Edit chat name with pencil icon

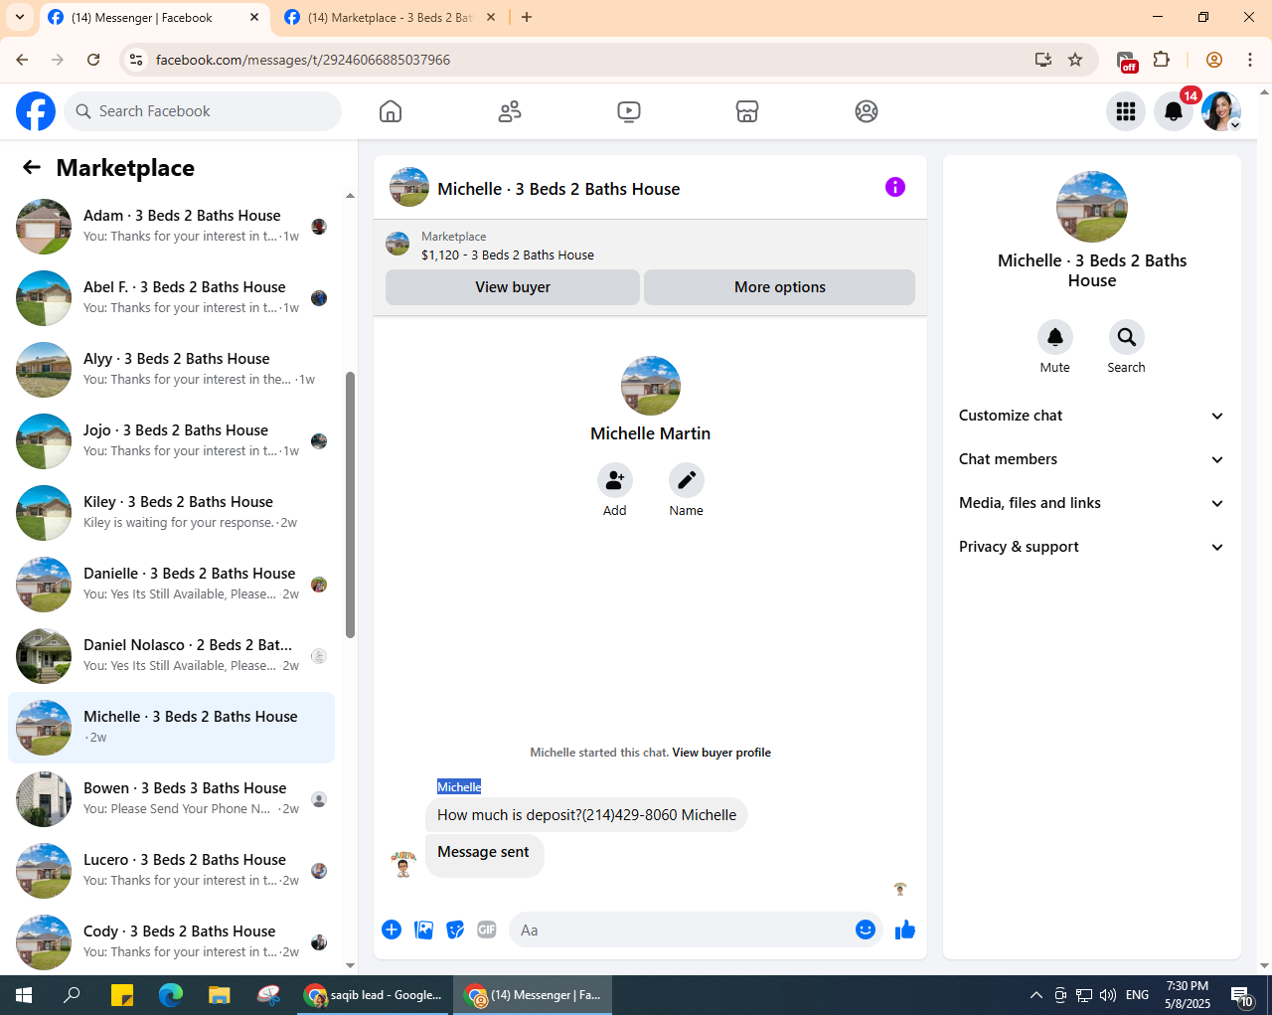(687, 481)
